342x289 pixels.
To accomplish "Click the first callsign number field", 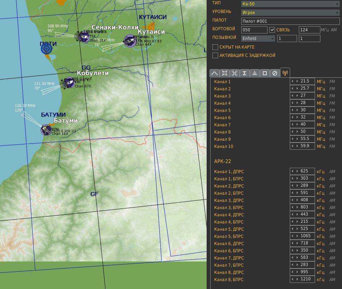I will tap(287, 39).
